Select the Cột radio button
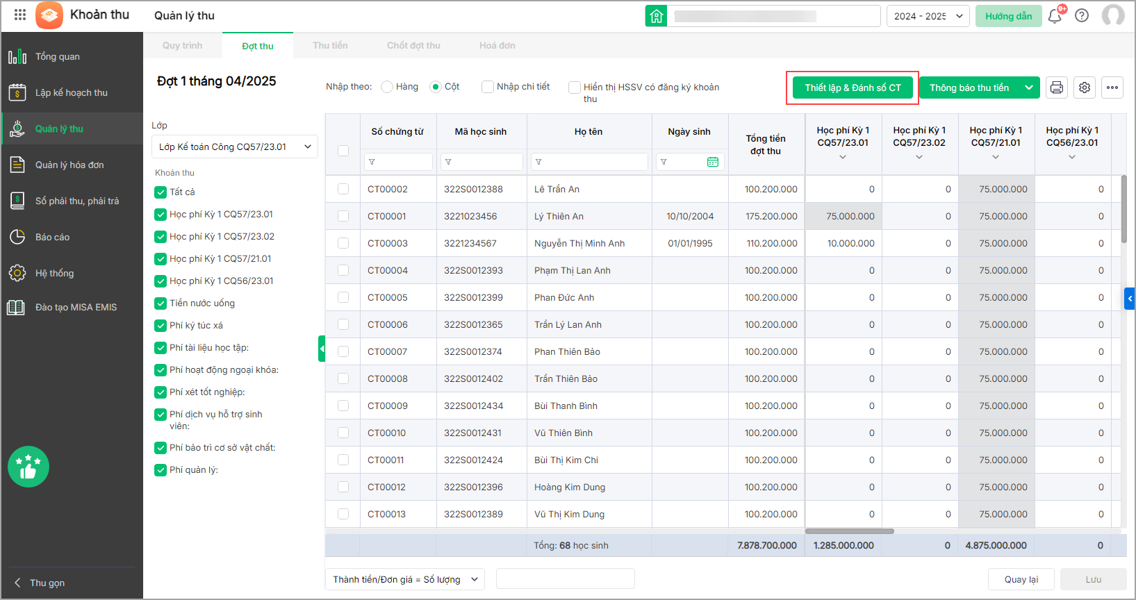The height and width of the screenshot is (600, 1136). pyautogui.click(x=436, y=87)
